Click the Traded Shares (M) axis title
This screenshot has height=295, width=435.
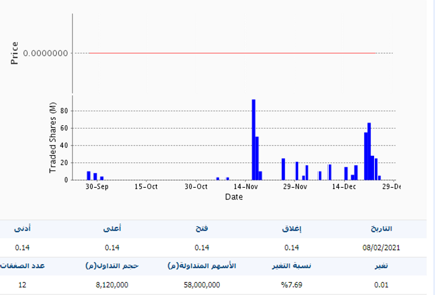pyautogui.click(x=53, y=137)
